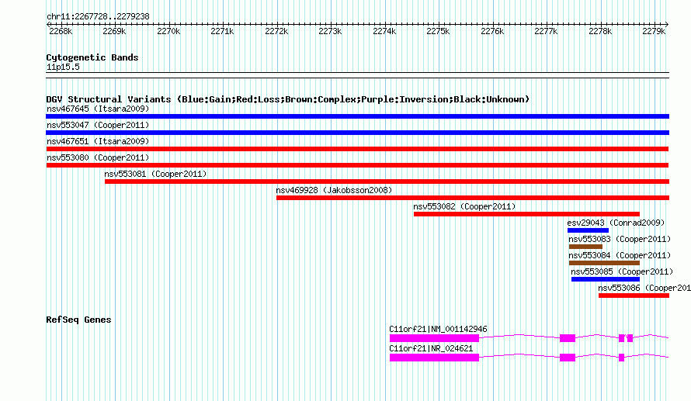Open nsv469928 (Jakobsson2008) variant label

334,190
